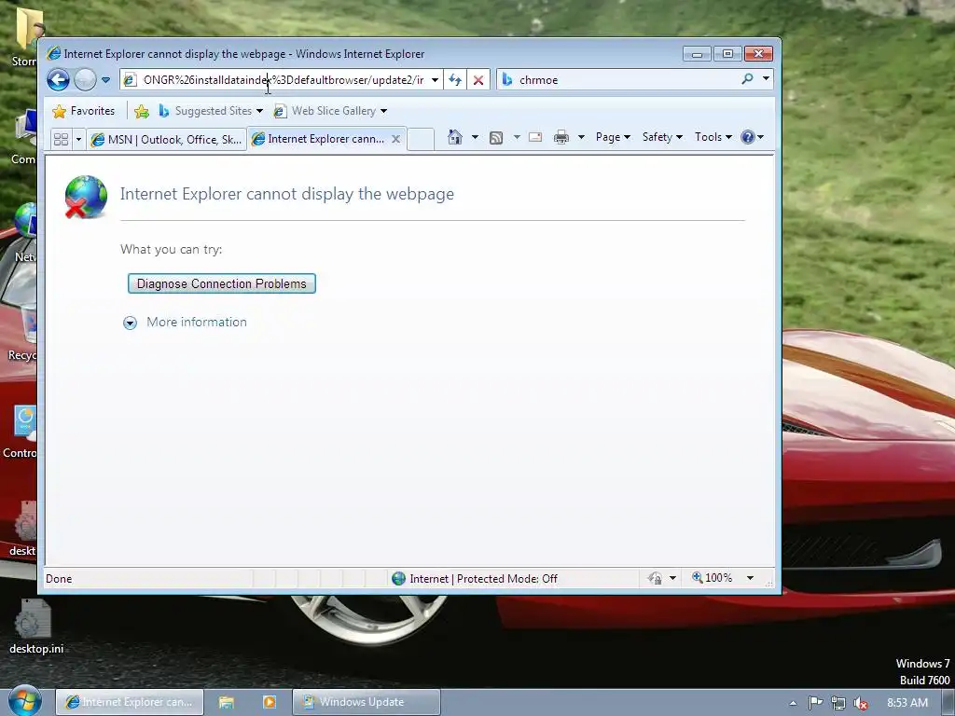Expand the address bar autocomplete dropdown
The image size is (955, 716).
(x=435, y=80)
